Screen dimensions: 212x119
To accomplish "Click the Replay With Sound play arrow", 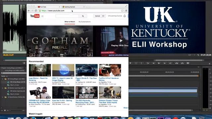I will [121, 41].
